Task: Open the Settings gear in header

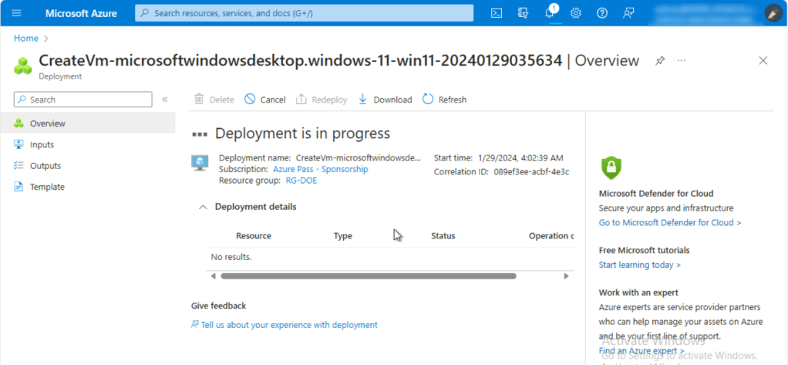Action: [576, 13]
